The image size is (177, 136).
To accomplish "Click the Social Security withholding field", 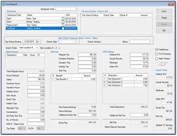I will (x=139, y=58).
